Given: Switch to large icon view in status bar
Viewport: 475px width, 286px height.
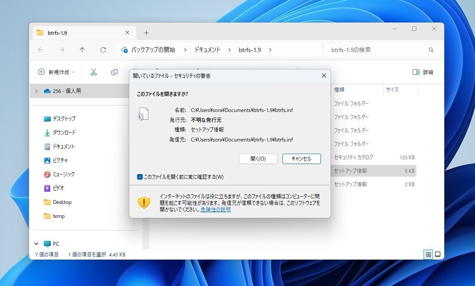Looking at the screenshot, I should (x=438, y=255).
